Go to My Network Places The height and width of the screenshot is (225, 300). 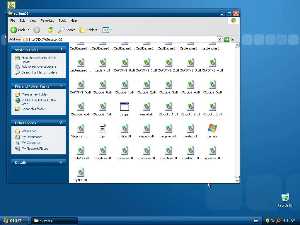coord(35,149)
